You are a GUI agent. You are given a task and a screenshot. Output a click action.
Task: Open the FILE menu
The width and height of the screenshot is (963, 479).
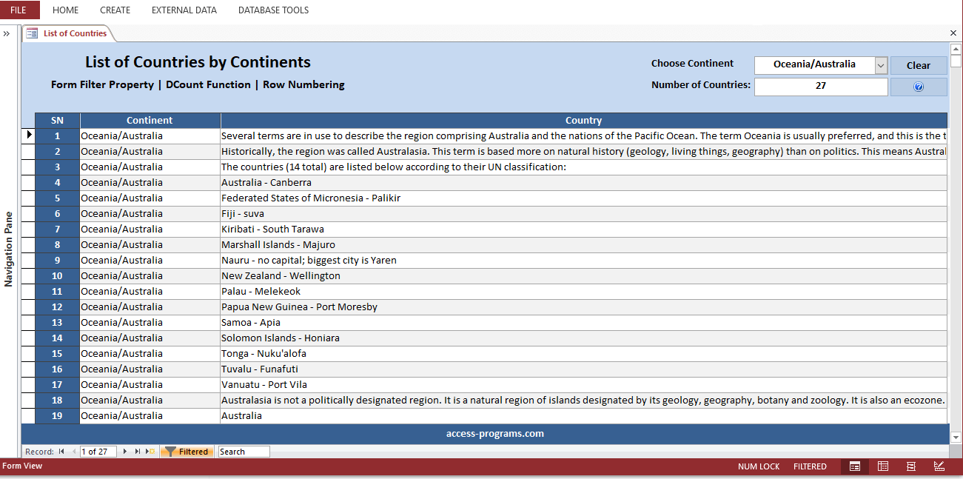[19, 10]
